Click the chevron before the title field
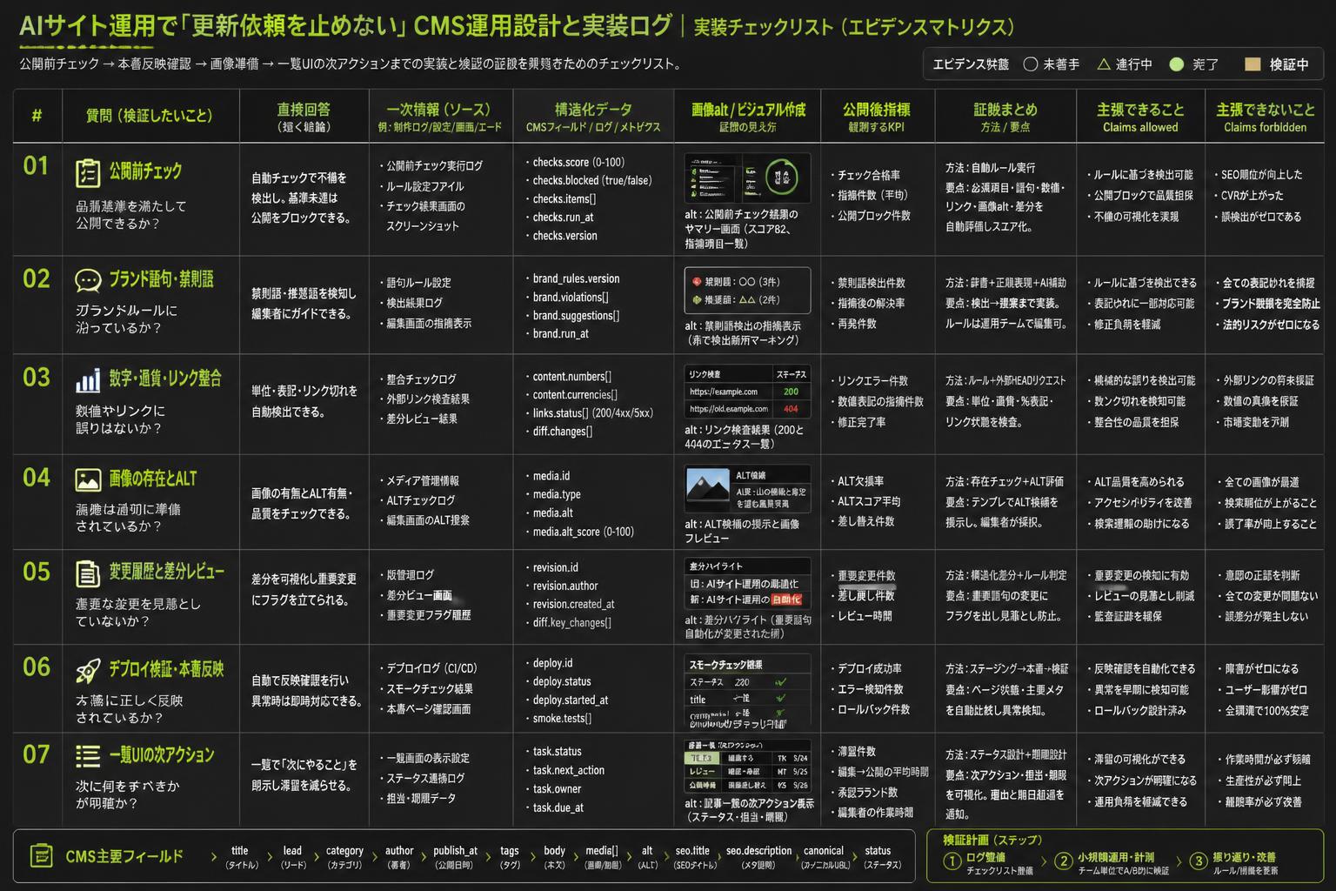The image size is (1336, 891). click(x=214, y=857)
